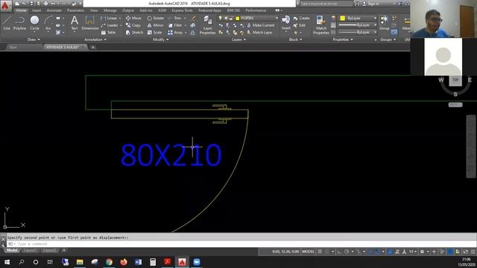Click the Dimension tool
477x268 pixels.
pos(89,23)
